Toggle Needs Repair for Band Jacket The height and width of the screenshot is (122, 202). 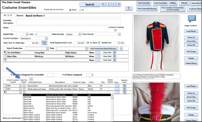tap(111, 86)
